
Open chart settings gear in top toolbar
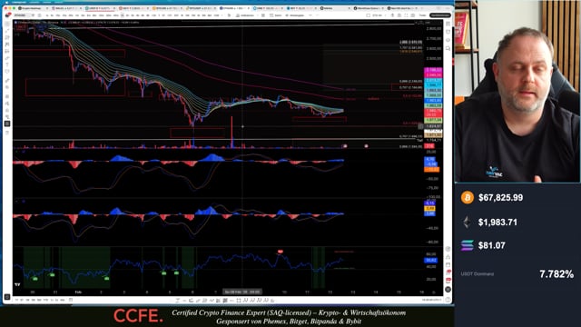(x=399, y=15)
